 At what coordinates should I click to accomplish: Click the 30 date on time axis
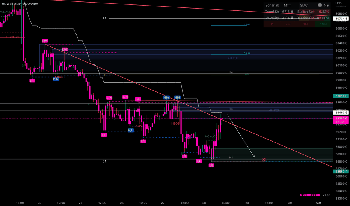pyautogui.click(x=290, y=203)
